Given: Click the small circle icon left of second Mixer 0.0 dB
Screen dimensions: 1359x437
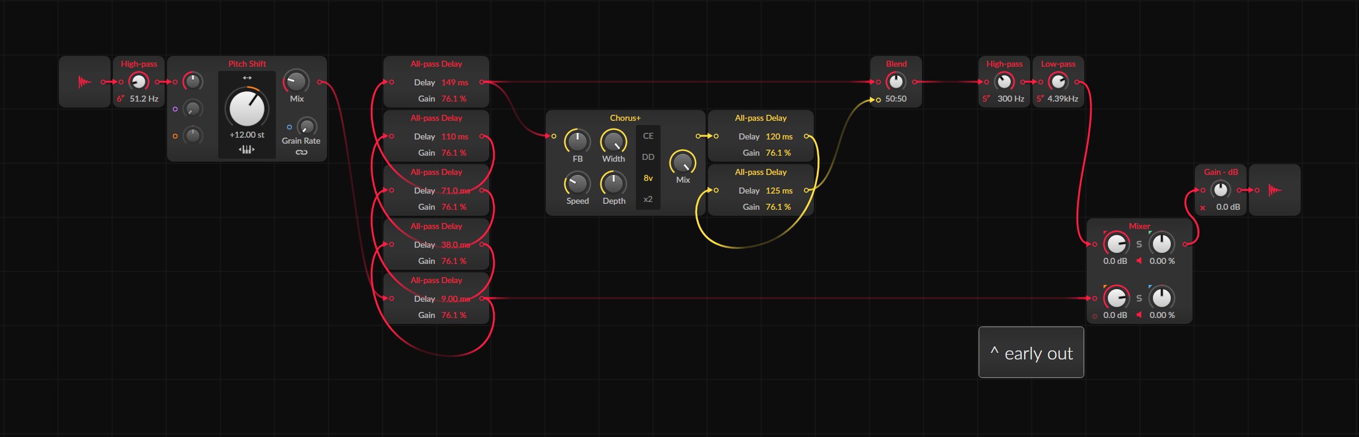Looking at the screenshot, I should (1095, 316).
